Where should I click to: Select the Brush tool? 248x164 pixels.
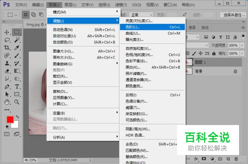pos(17,55)
